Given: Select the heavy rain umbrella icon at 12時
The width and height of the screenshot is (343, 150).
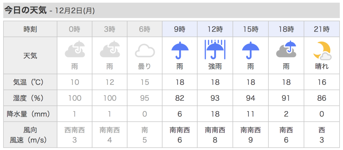Looking at the screenshot, I should [x=215, y=50].
